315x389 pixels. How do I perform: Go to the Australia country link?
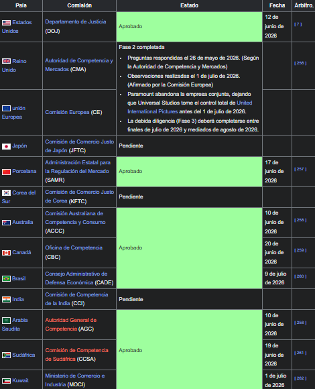pyautogui.click(x=23, y=222)
